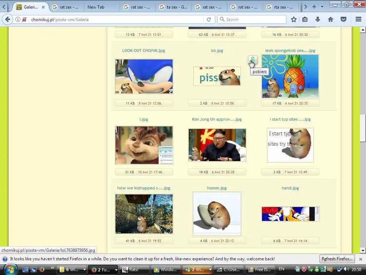The image size is (366, 275).
Task: Click the Firefox back arrow button
Action: (x=8, y=19)
